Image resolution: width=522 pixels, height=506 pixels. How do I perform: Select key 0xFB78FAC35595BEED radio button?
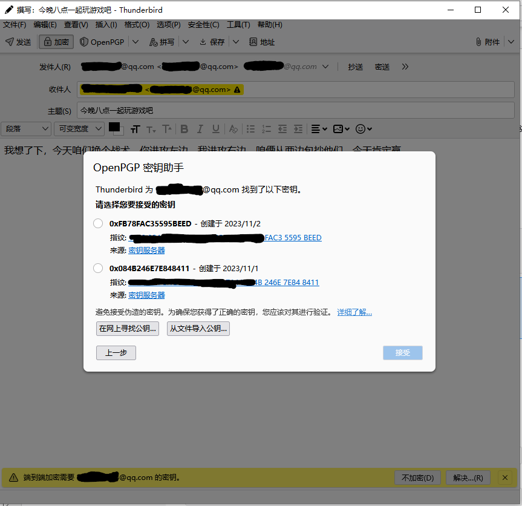tap(98, 223)
